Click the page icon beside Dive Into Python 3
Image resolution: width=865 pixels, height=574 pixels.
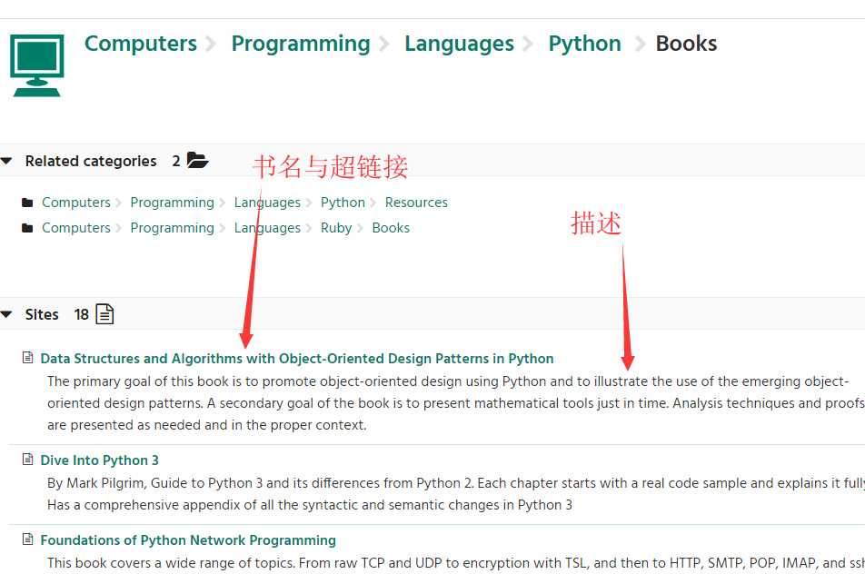click(x=27, y=460)
